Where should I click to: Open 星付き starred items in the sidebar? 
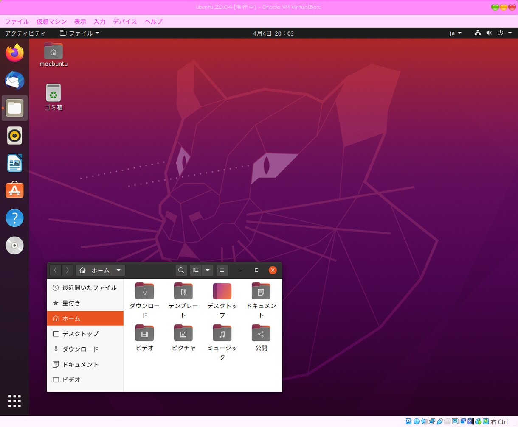point(85,303)
